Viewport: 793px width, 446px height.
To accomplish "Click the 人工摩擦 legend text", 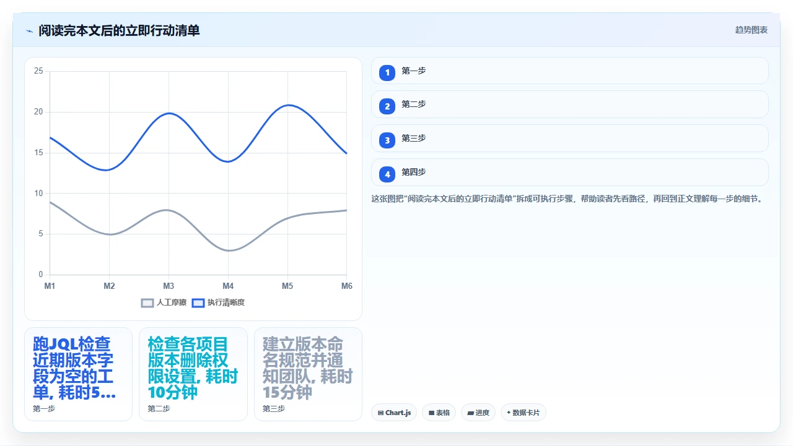I will tap(172, 303).
